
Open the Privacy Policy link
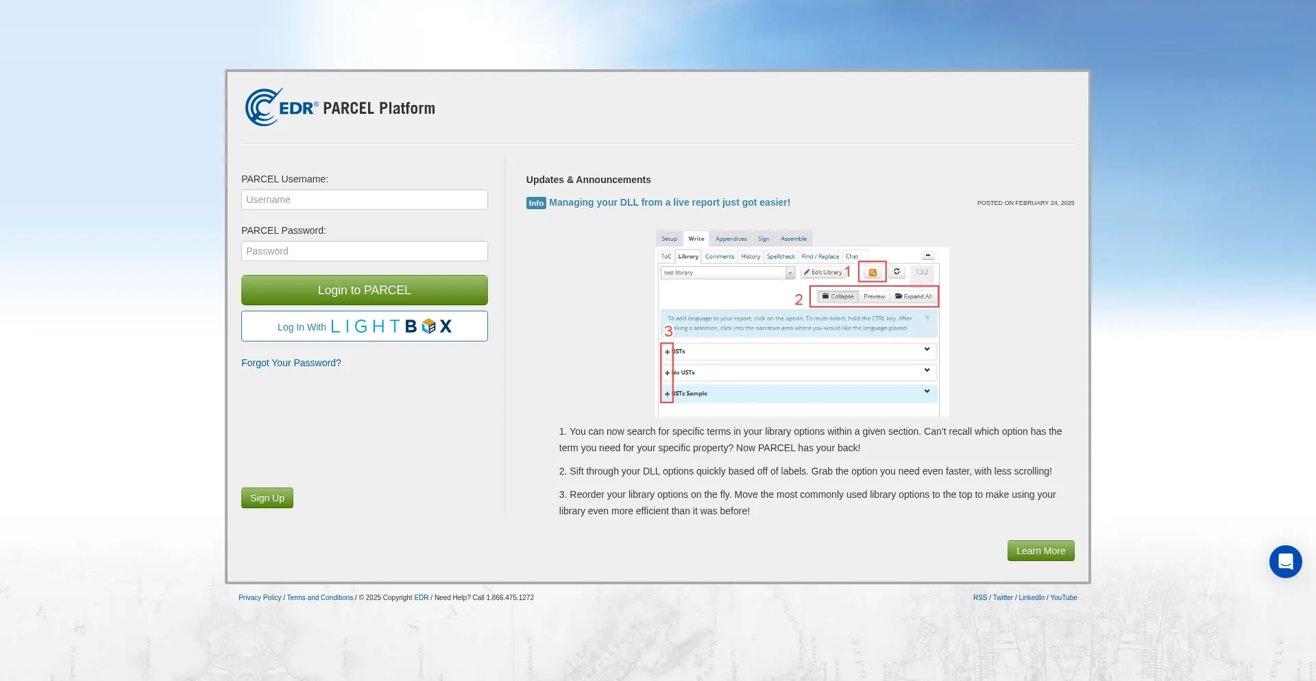(260, 598)
